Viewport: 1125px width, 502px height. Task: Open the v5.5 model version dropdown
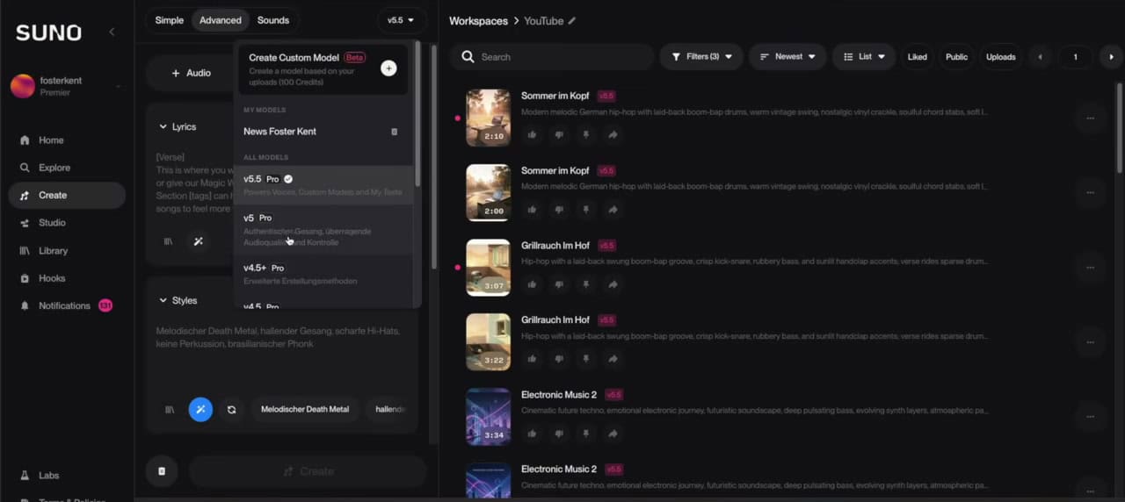tap(401, 20)
